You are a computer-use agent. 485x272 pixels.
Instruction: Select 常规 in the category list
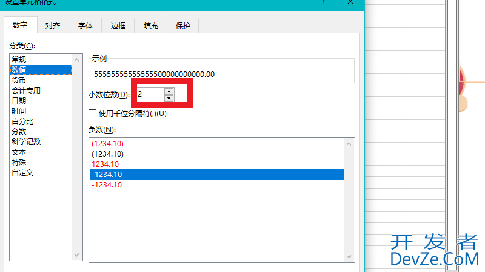point(41,59)
